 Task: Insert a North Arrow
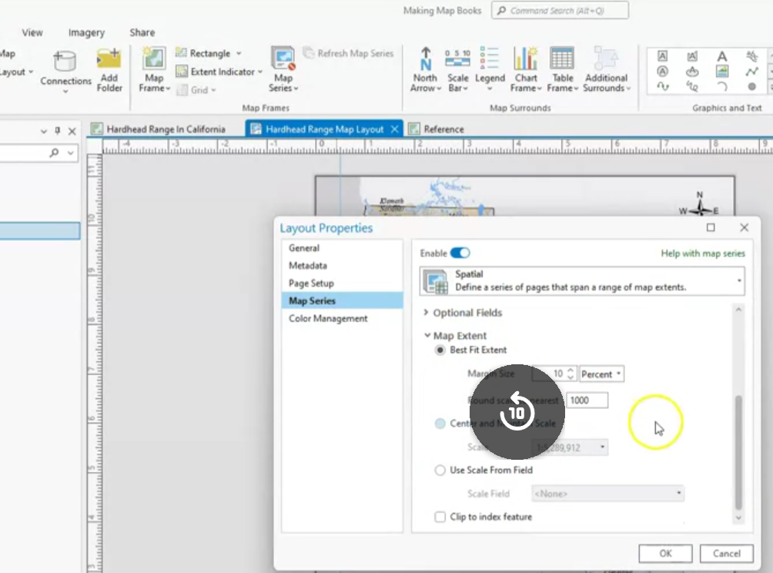pos(425,71)
